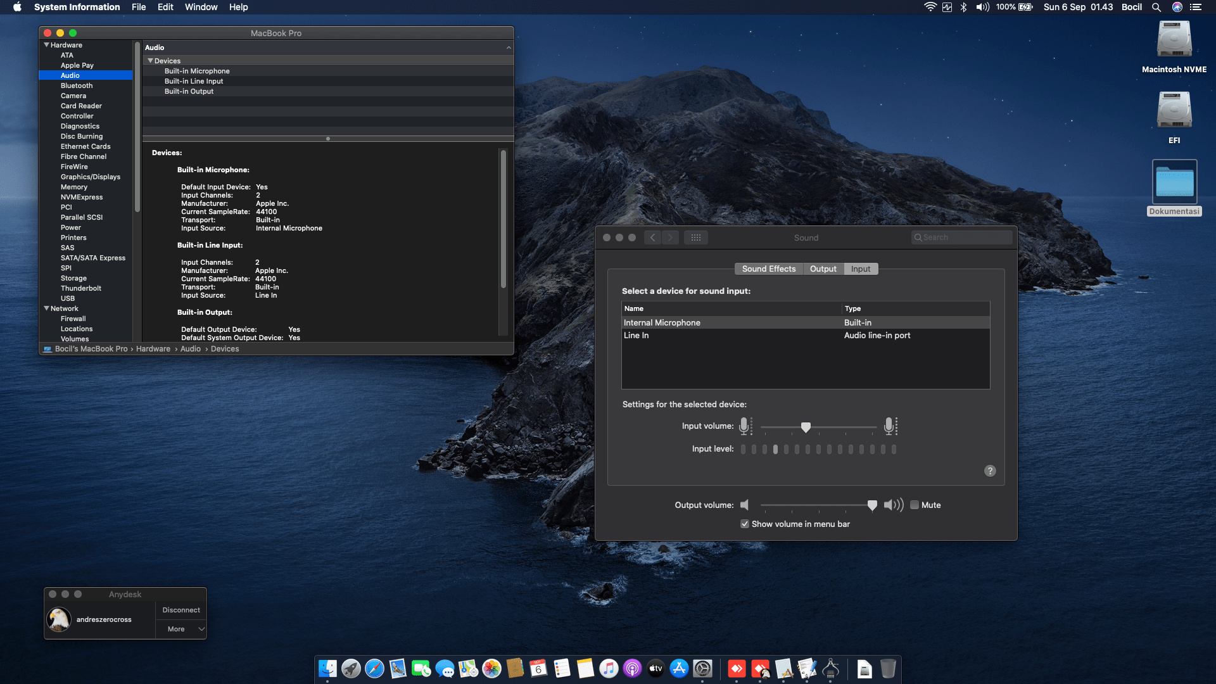The height and width of the screenshot is (684, 1216).
Task: Click Bluetooth icon in menu bar
Action: (963, 7)
